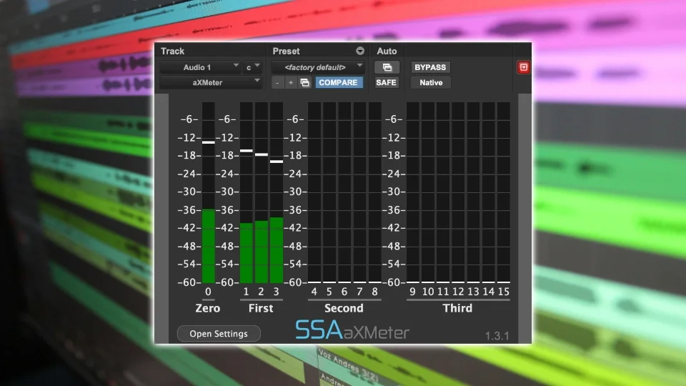Click the Track header label
The width and height of the screenshot is (686, 386).
tap(172, 51)
